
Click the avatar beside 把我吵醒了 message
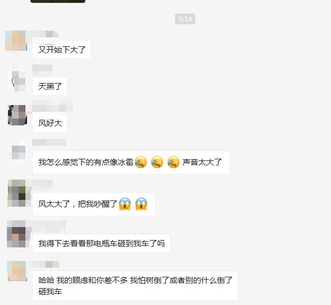tap(18, 193)
